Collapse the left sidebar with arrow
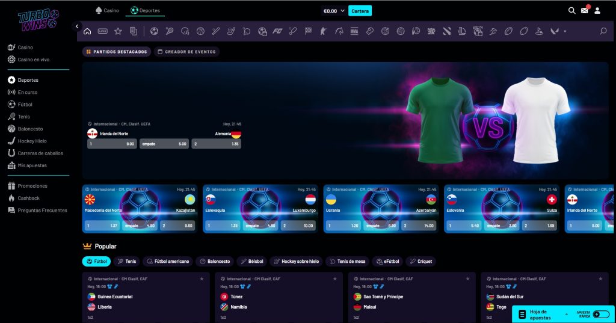616x323 pixels. click(x=78, y=26)
